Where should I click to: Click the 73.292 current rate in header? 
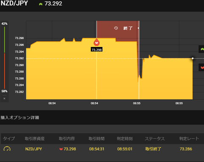pos(53,4)
